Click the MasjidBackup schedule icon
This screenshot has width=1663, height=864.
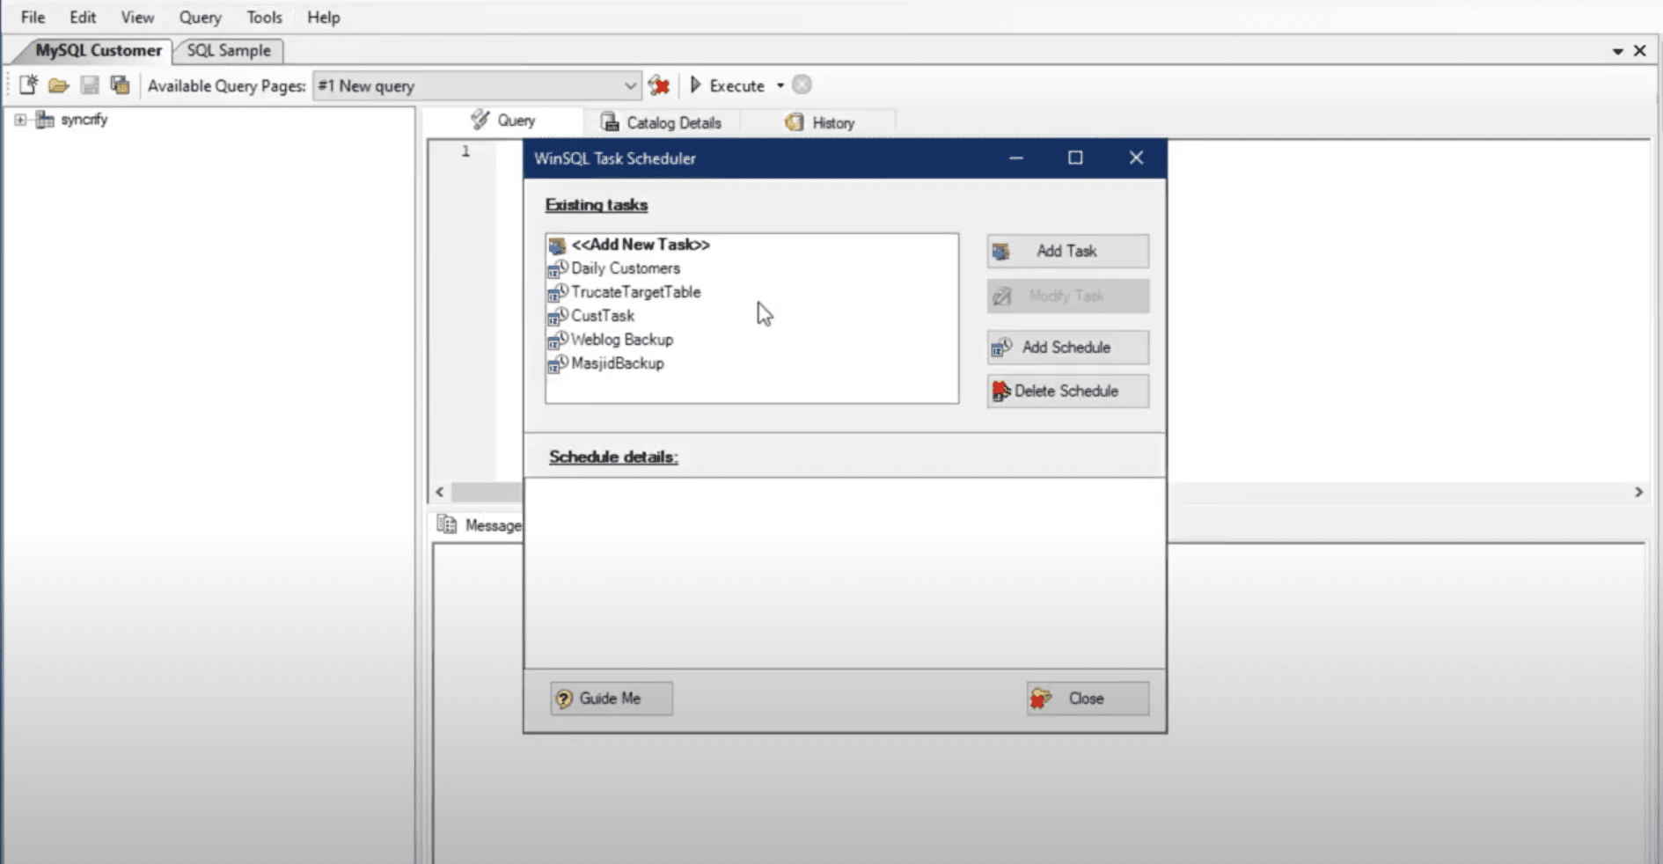pyautogui.click(x=558, y=363)
